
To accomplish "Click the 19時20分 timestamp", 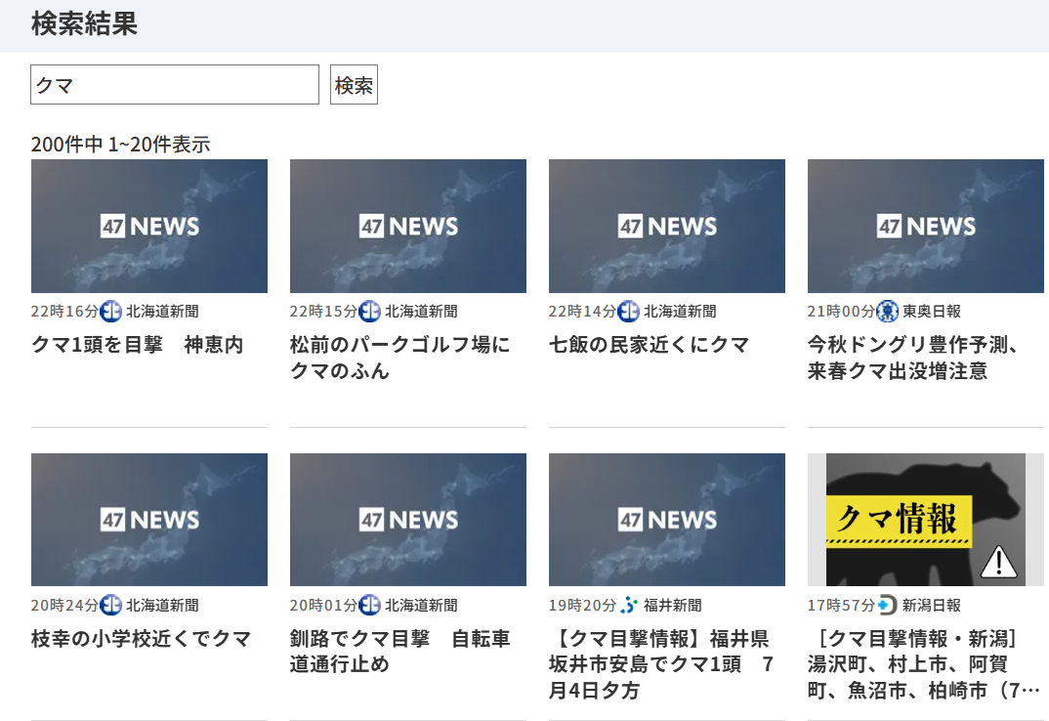I will pos(583,605).
